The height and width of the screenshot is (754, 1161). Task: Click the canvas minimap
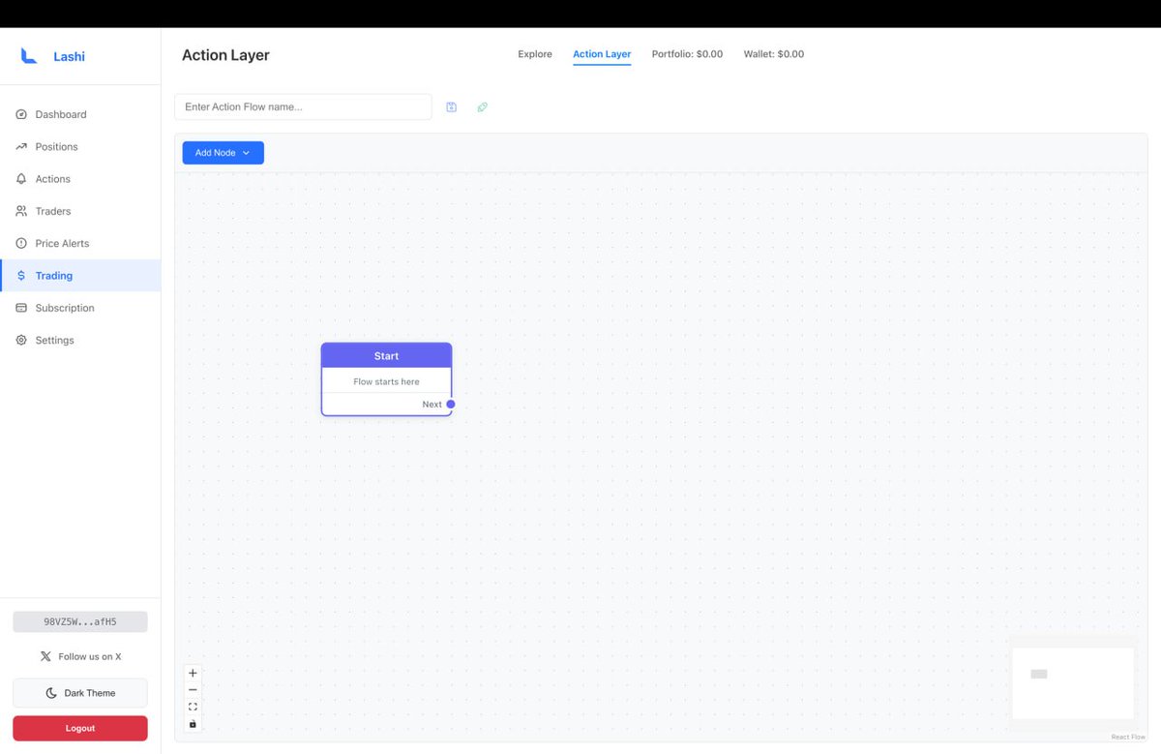(1073, 683)
